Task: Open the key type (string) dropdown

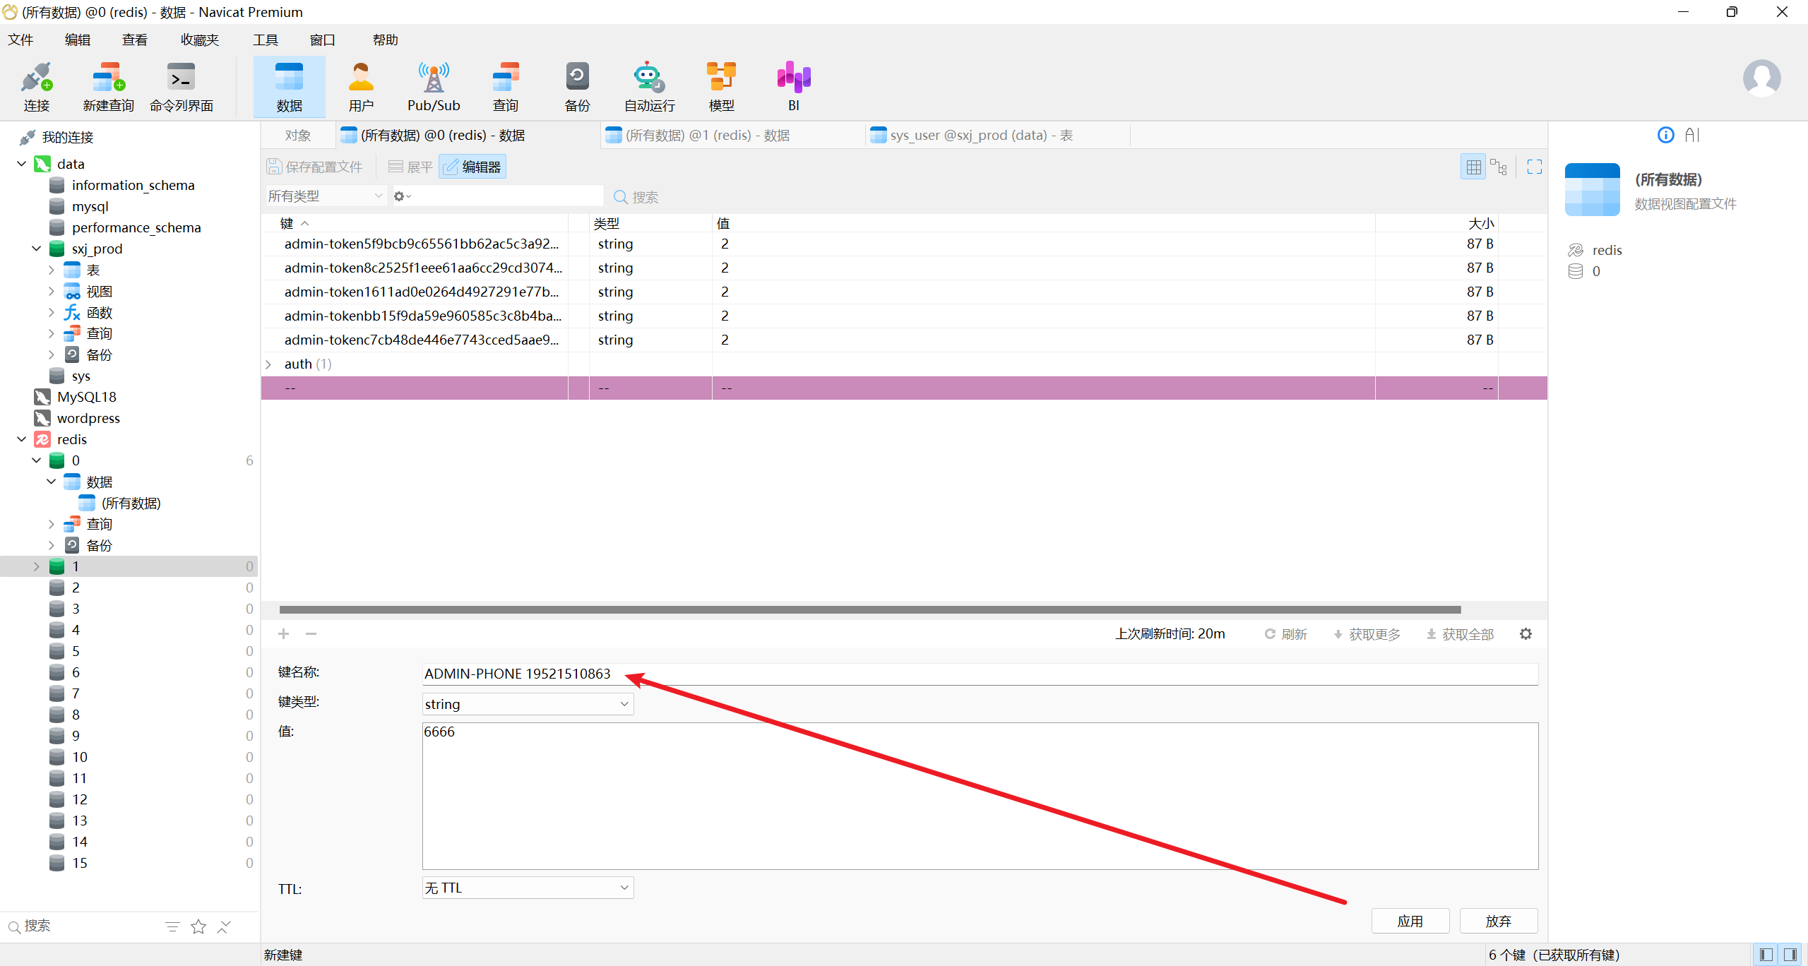Action: pyautogui.click(x=527, y=704)
